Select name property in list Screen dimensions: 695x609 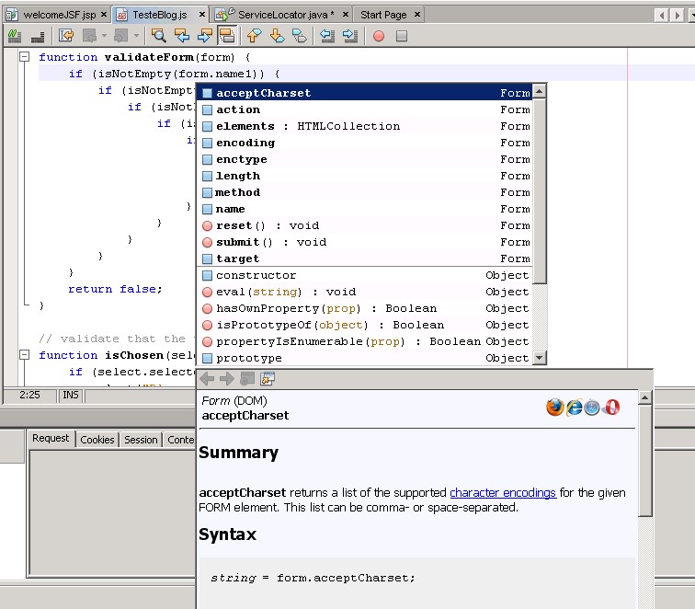[365, 209]
